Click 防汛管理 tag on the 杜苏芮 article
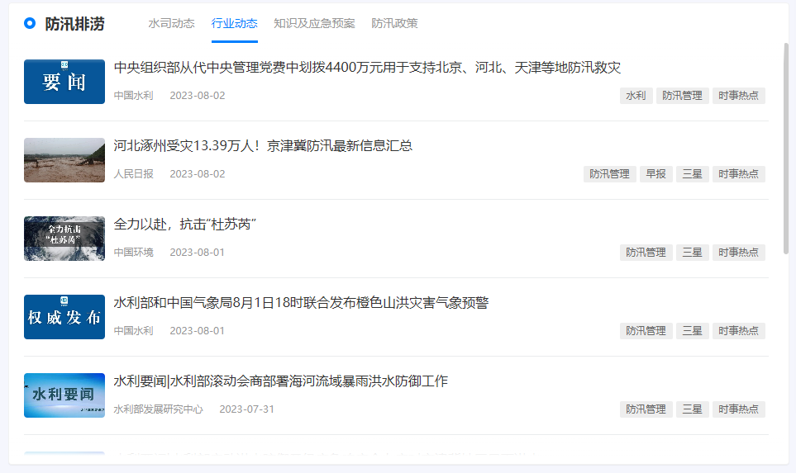This screenshot has height=473, width=796. [x=646, y=253]
